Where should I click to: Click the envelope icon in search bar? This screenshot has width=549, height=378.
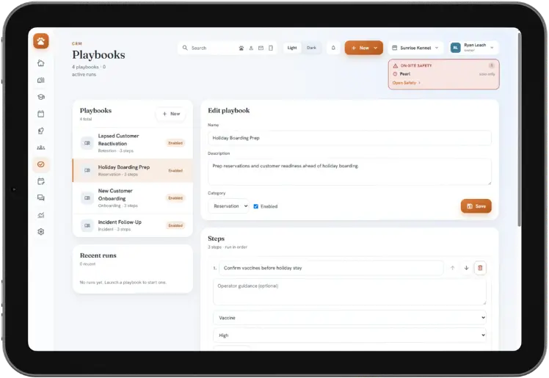[261, 48]
